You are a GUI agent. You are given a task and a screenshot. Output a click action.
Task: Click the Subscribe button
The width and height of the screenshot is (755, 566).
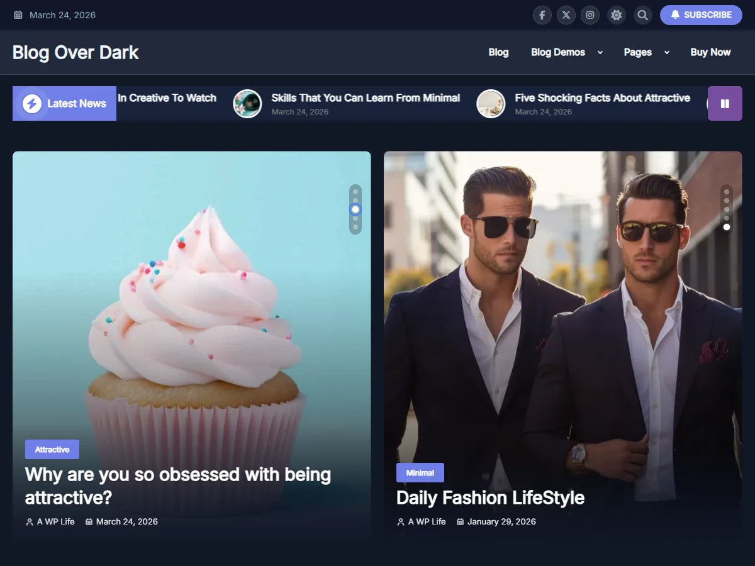pos(701,15)
